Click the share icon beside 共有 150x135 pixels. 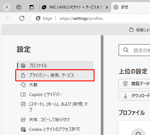[23, 120]
